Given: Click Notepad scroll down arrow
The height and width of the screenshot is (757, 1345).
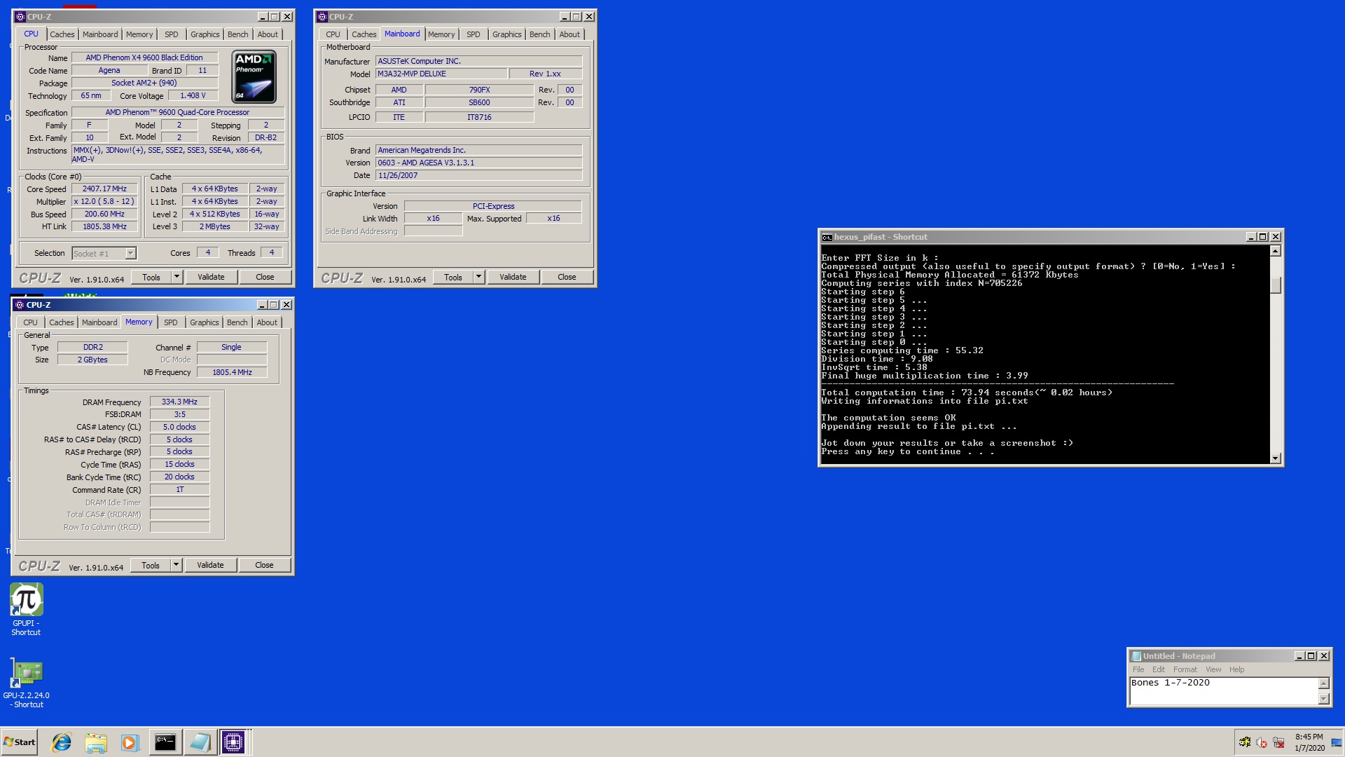Looking at the screenshot, I should (1323, 699).
